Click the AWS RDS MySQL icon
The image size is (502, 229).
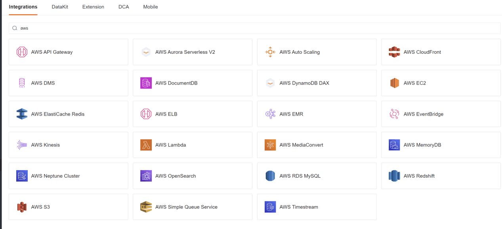[x=270, y=176]
